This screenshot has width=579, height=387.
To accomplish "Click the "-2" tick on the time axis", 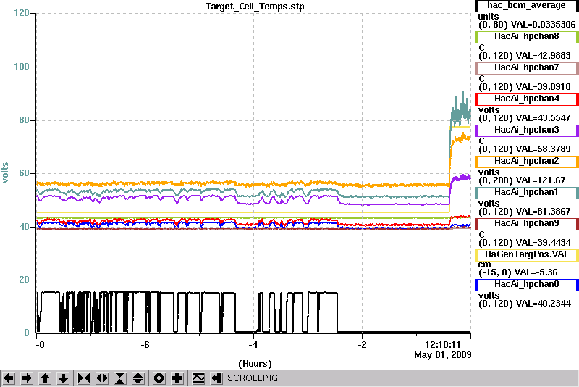I will [x=362, y=345].
